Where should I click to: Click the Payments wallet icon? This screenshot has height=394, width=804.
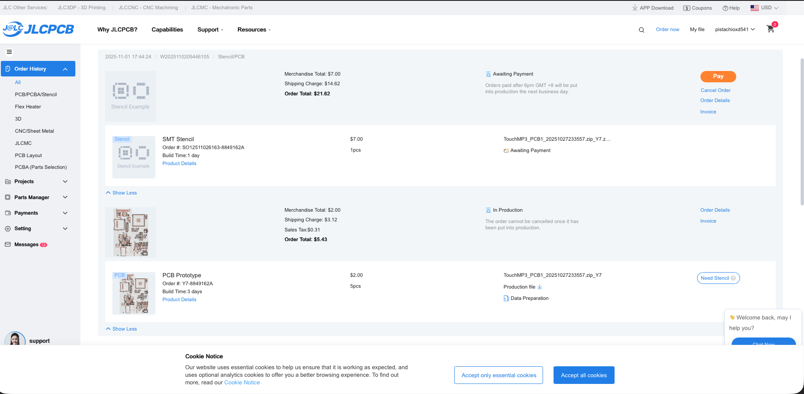pos(8,213)
